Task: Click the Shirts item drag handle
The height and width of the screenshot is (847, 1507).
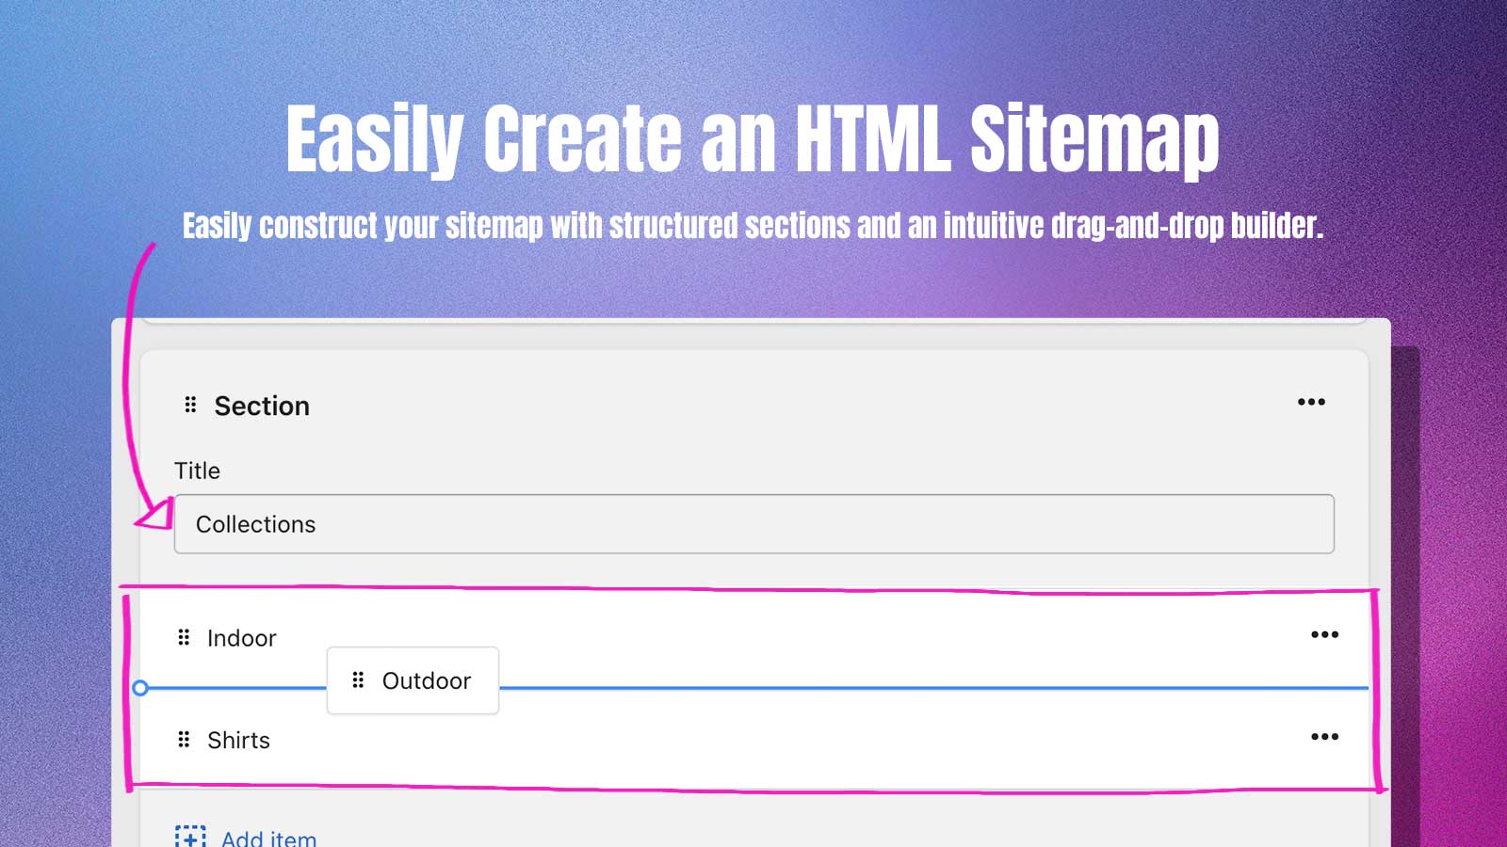Action: coord(184,740)
